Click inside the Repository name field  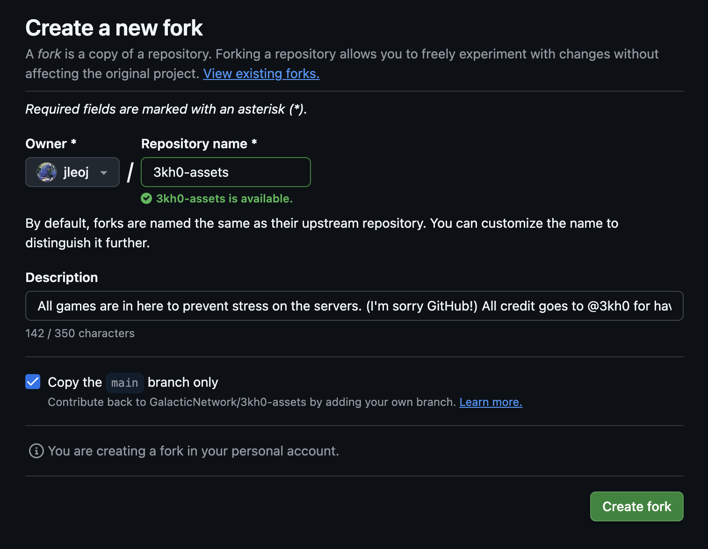tap(225, 172)
